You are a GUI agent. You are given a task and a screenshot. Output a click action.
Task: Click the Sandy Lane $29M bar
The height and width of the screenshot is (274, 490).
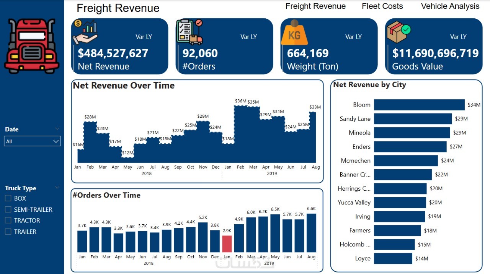[x=413, y=119]
